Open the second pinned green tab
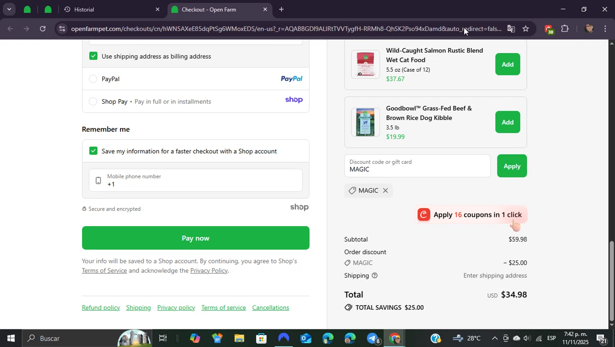Viewport: 615px width, 347px height. tap(48, 9)
